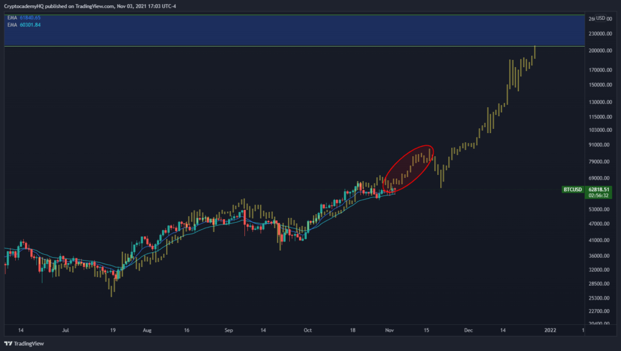Click the Sep date axis label
Image resolution: width=621 pixels, height=351 pixels.
(229, 330)
